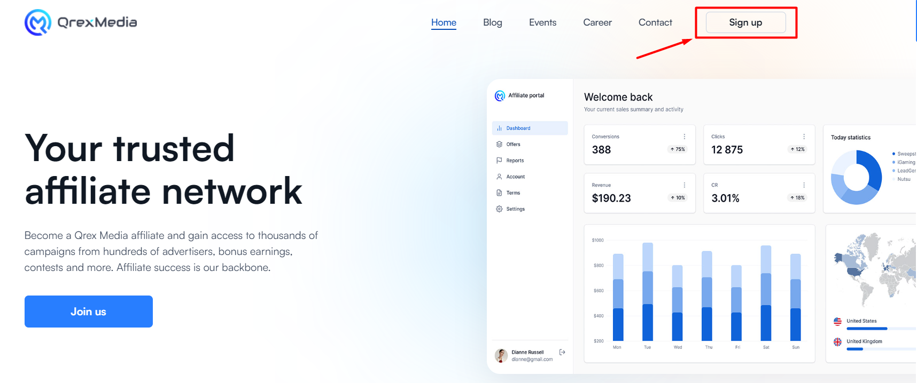Click the blue Join us button
917x383 pixels.
(89, 312)
